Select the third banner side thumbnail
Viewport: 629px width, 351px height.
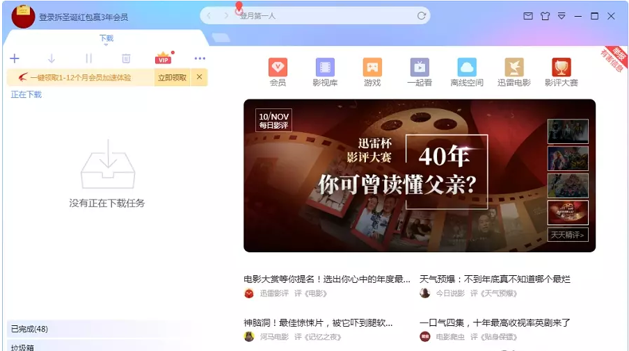(x=568, y=186)
